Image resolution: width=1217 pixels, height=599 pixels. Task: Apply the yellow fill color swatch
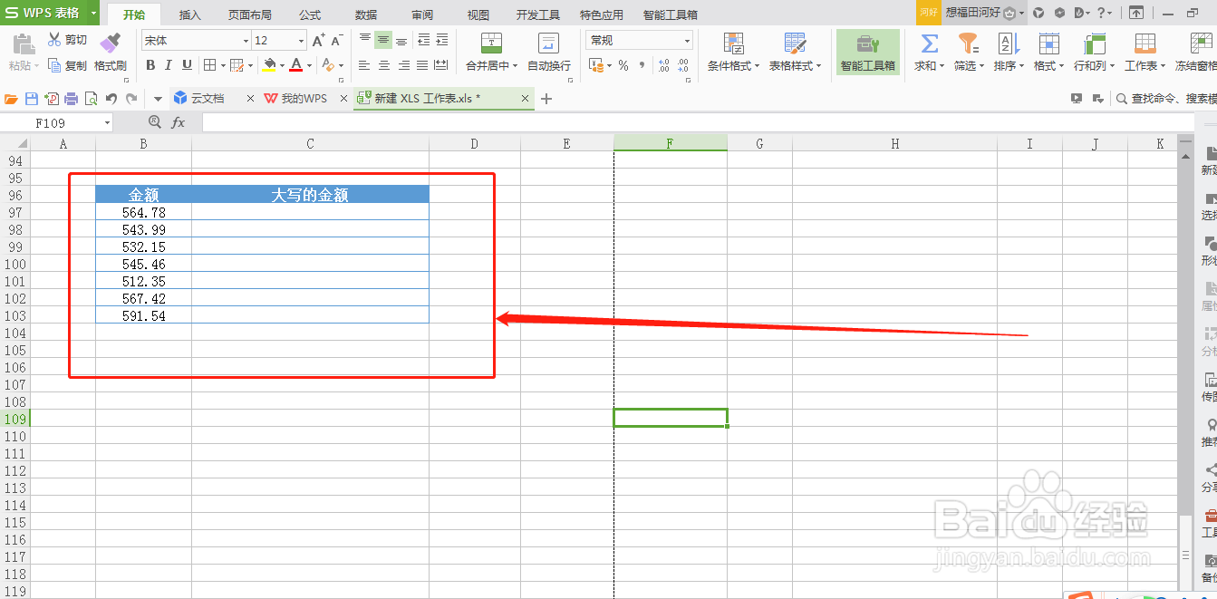tap(269, 65)
